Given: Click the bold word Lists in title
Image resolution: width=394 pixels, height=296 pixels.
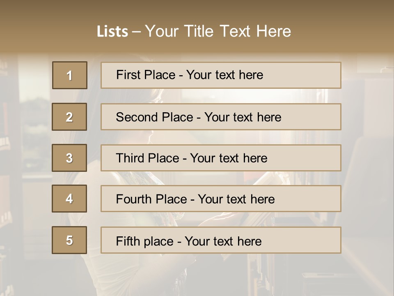Looking at the screenshot, I should pyautogui.click(x=112, y=31).
